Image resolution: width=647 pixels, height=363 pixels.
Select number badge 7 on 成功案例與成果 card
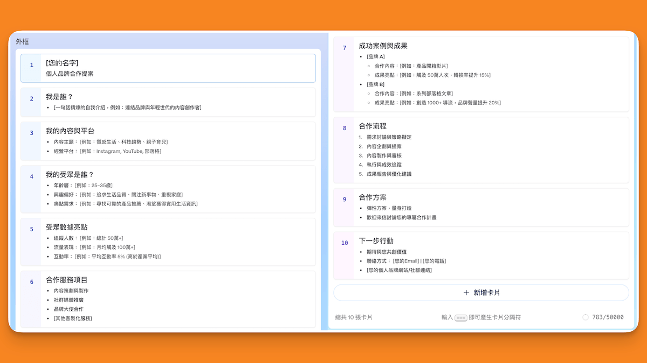pos(345,48)
